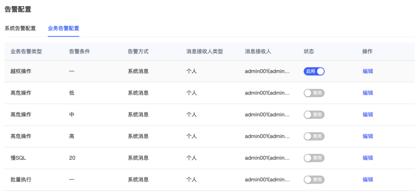
Task: Click the condition cell reading 低
Action: point(72,93)
